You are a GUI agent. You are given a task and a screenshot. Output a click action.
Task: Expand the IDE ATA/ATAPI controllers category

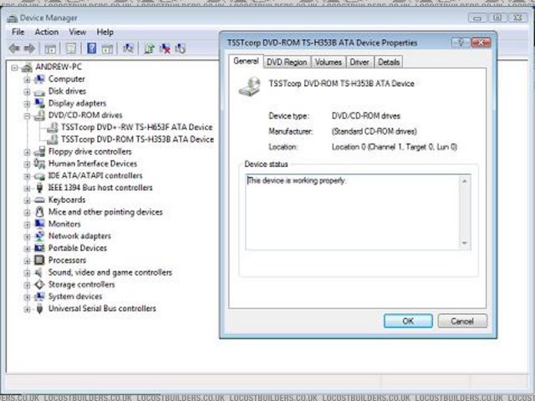[x=27, y=176]
